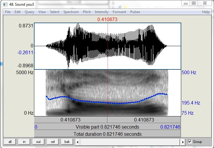Click the -0.8968 minimum amplitude label
Image resolution: width=214 pixels, height=148 pixels.
click(25, 66)
